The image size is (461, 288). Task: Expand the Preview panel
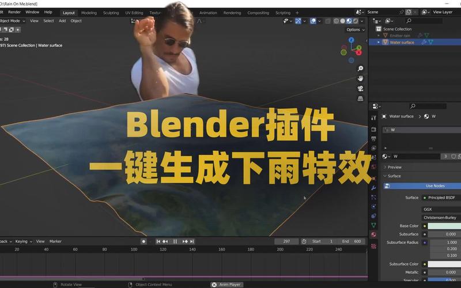pyautogui.click(x=395, y=167)
